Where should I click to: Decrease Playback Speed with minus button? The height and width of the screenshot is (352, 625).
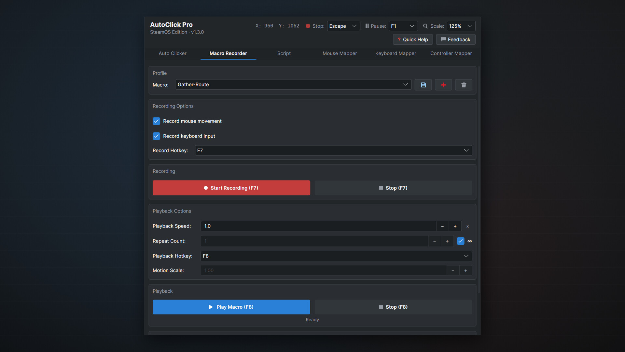click(x=442, y=226)
